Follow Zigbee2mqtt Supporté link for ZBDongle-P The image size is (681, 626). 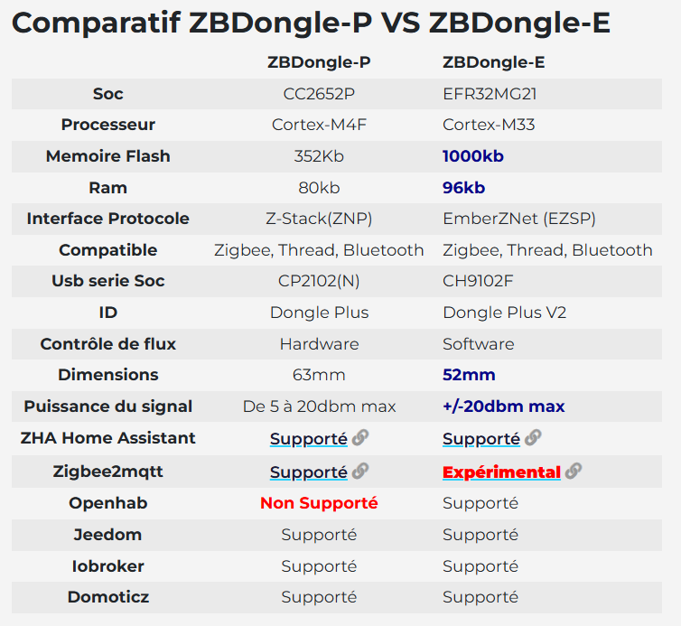click(x=308, y=472)
